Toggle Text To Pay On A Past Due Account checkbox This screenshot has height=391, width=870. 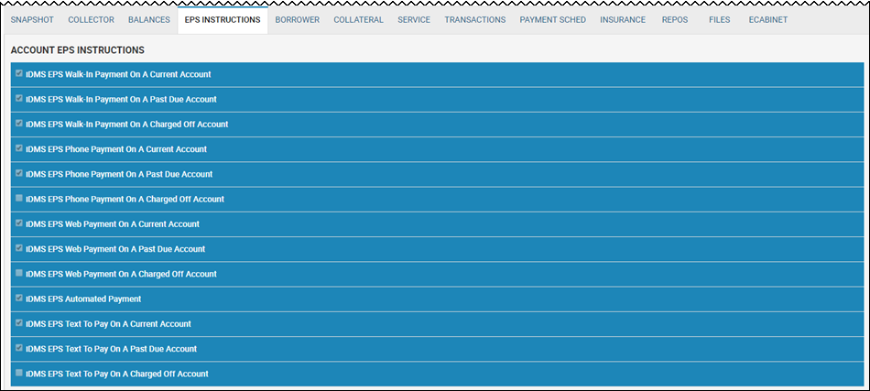19,348
